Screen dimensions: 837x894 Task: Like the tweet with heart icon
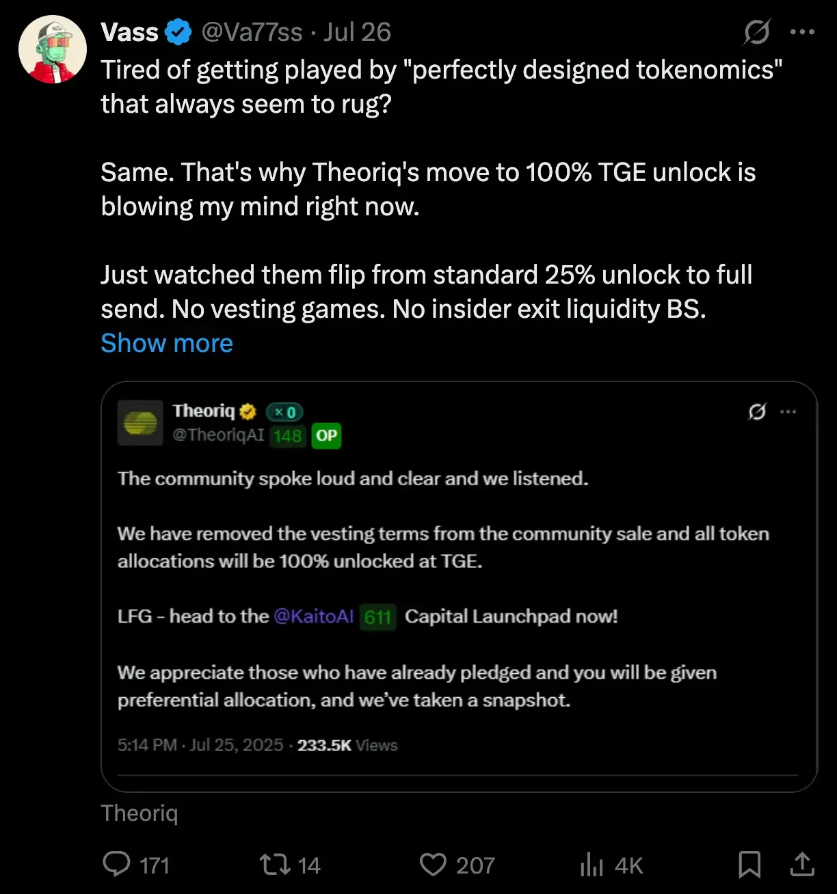[x=432, y=864]
